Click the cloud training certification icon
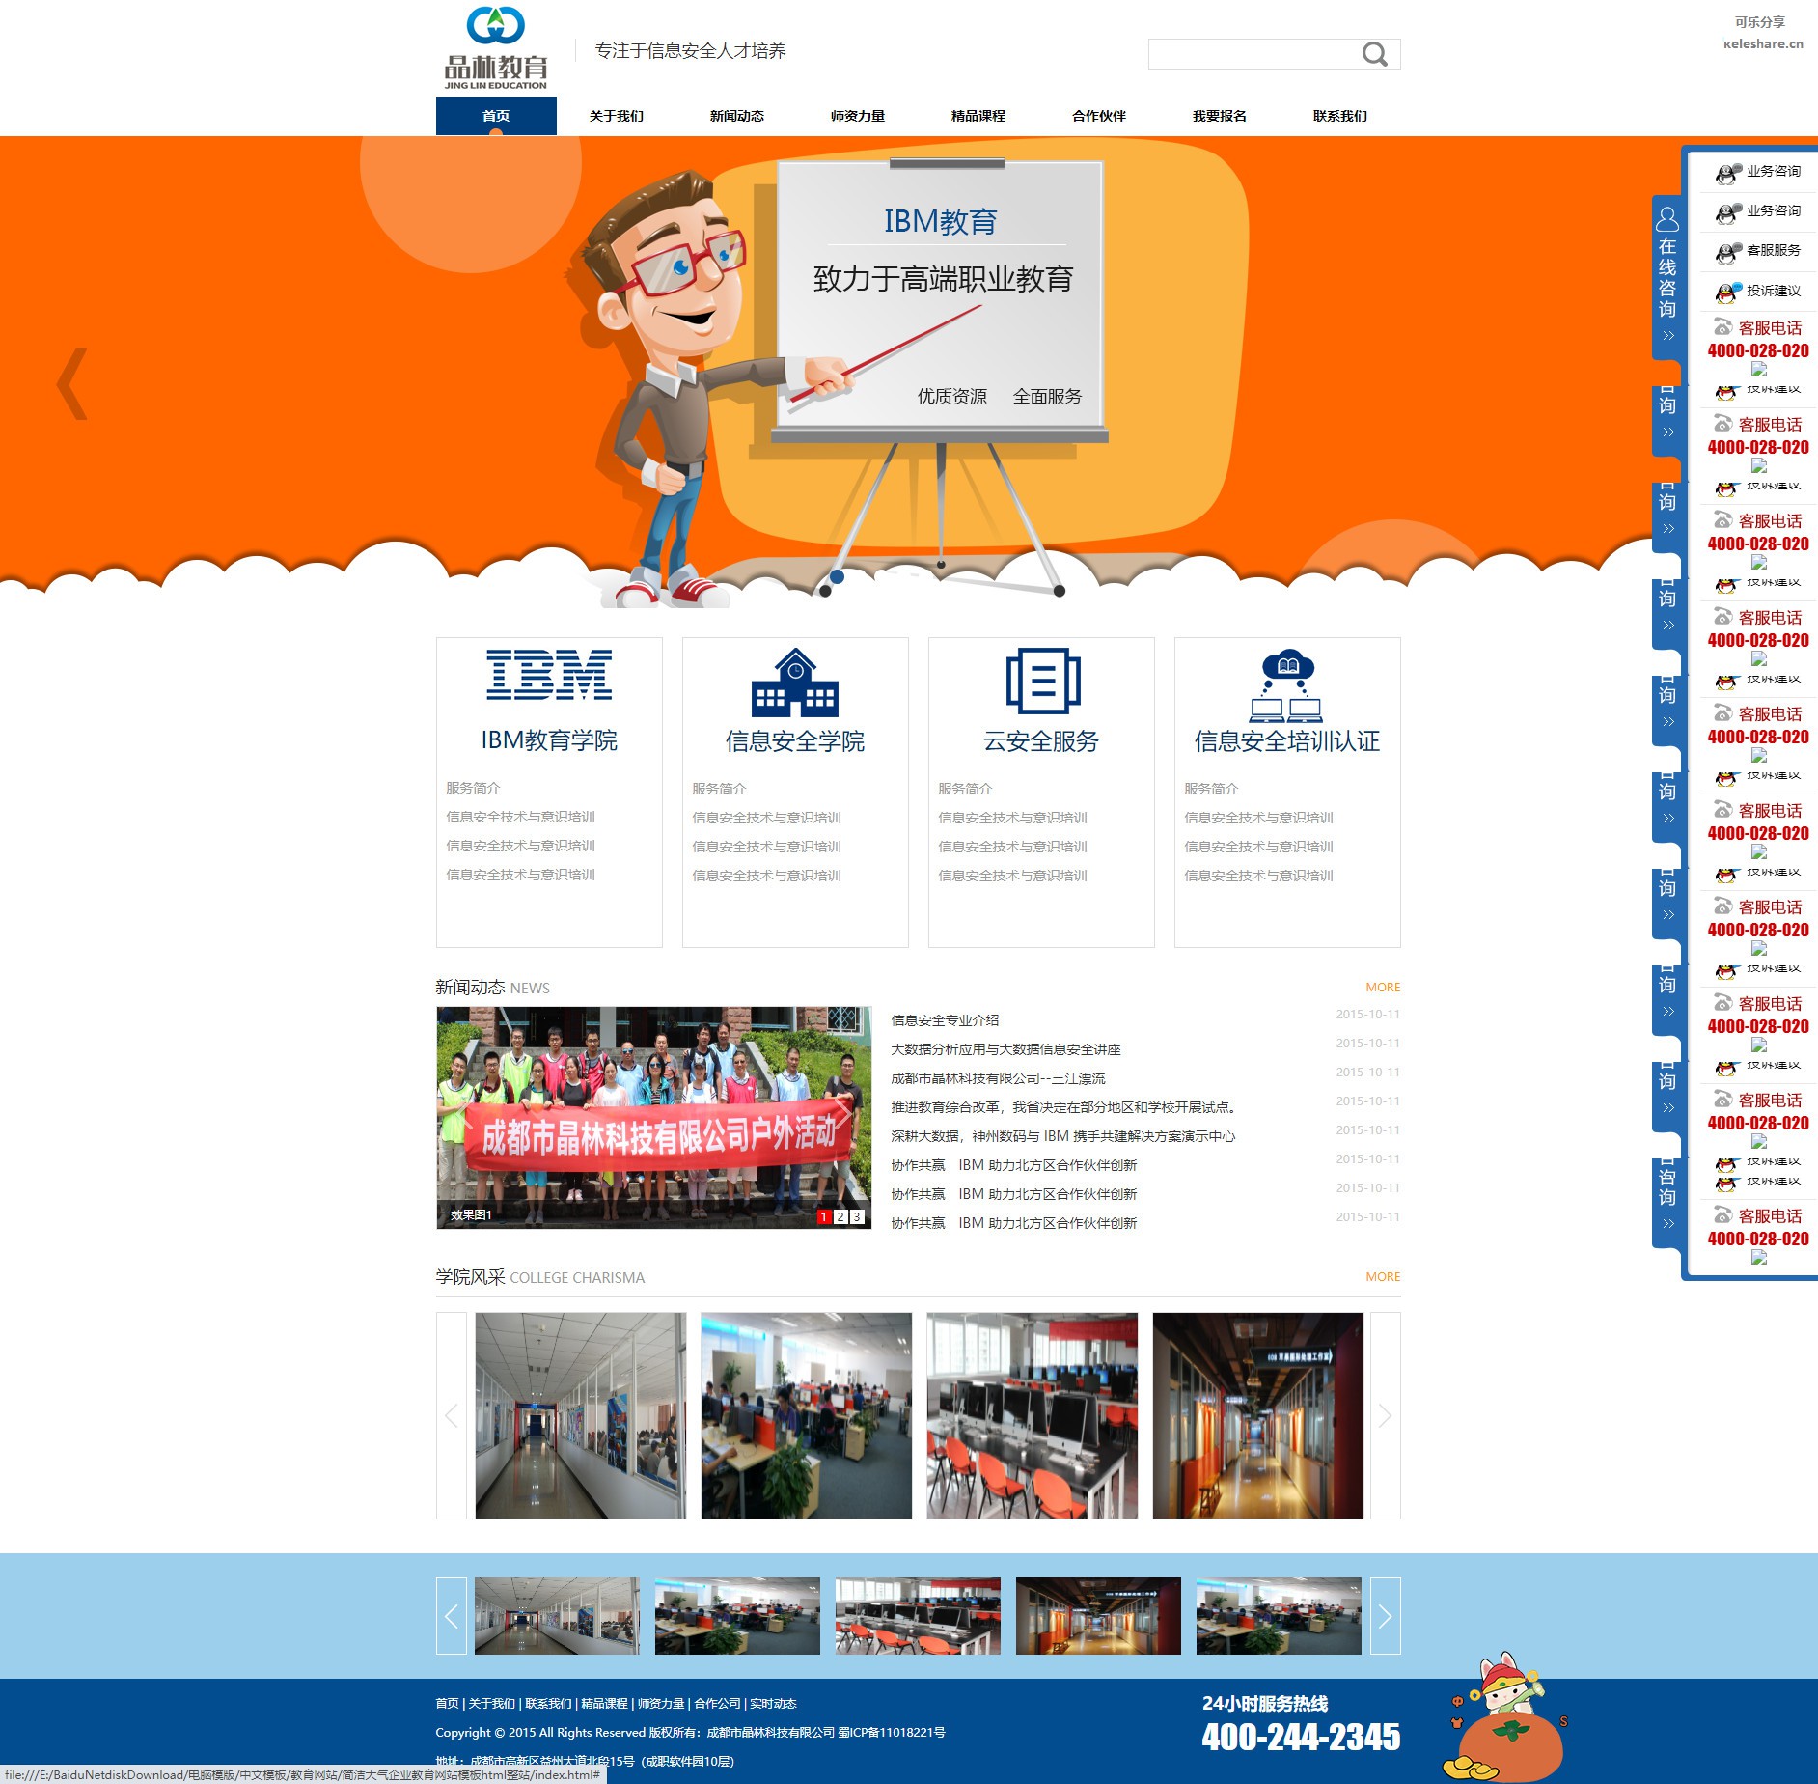Screen dimensions: 1818x1784 point(1287,686)
